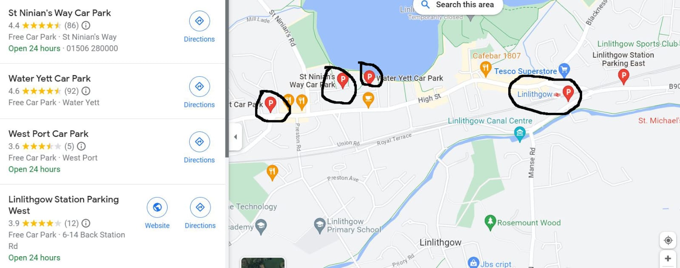Image resolution: width=680 pixels, height=268 pixels.
Task: Collapse the side panel with arrow
Action: [x=236, y=137]
